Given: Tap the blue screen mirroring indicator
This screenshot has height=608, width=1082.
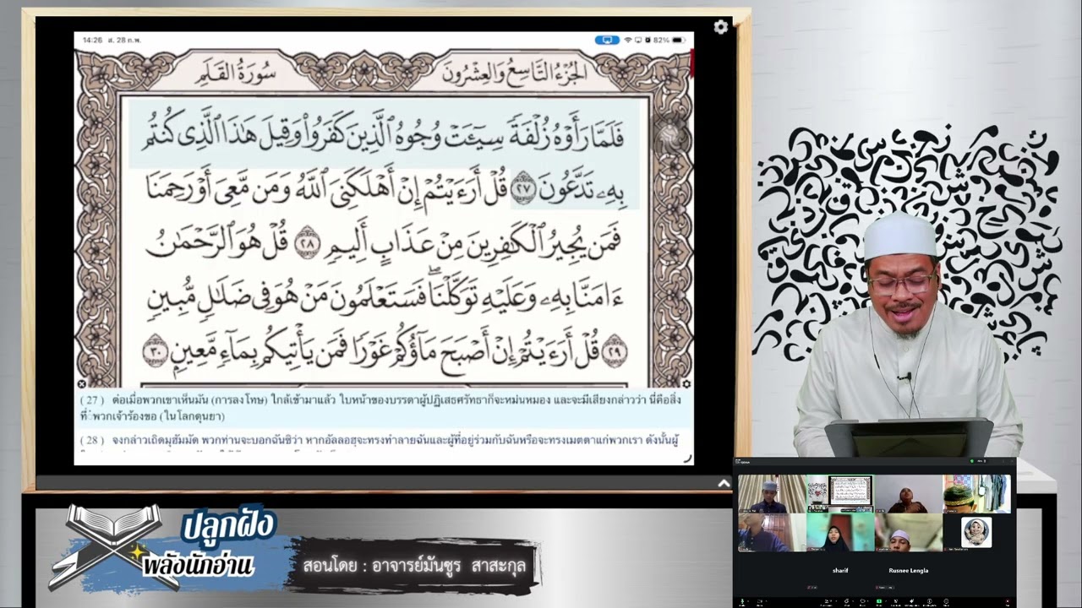Looking at the screenshot, I should [606, 40].
